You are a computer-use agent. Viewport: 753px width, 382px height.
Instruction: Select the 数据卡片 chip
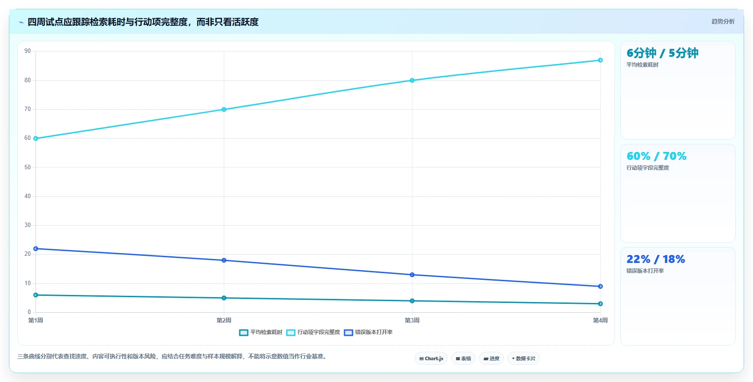point(523,358)
